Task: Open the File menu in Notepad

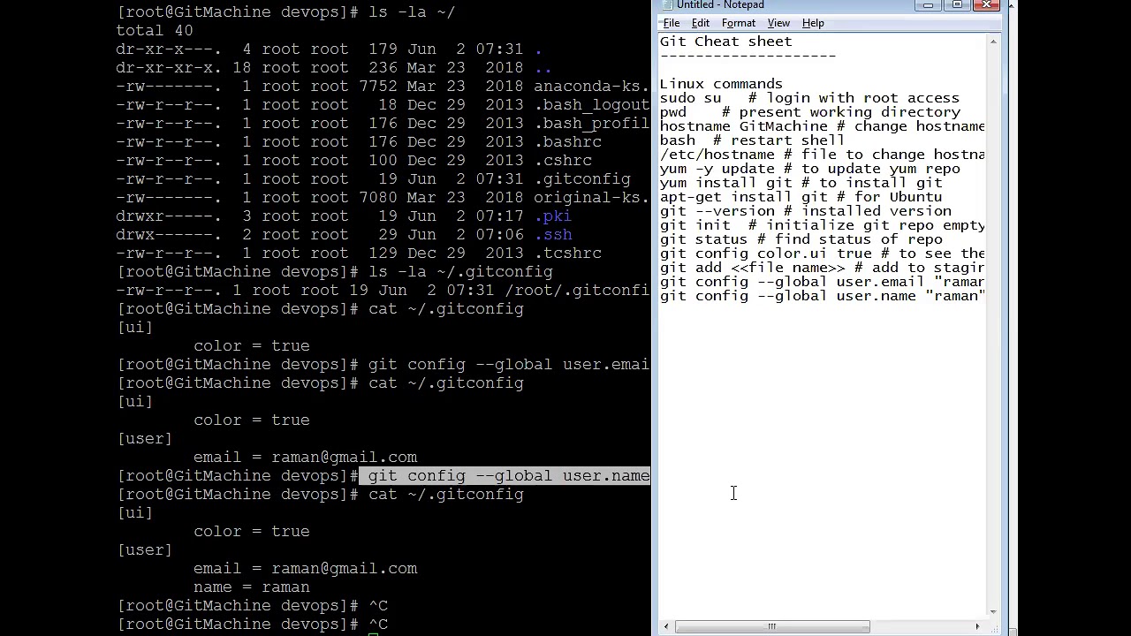Action: click(x=672, y=23)
